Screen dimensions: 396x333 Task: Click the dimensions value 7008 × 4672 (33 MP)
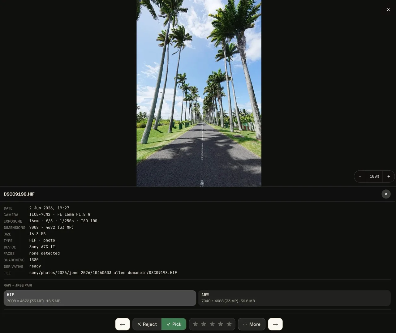point(51,228)
